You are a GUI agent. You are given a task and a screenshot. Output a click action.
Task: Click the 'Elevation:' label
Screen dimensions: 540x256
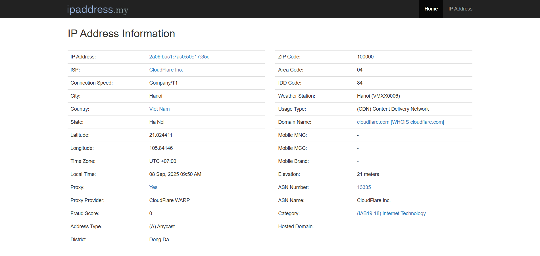click(x=289, y=174)
